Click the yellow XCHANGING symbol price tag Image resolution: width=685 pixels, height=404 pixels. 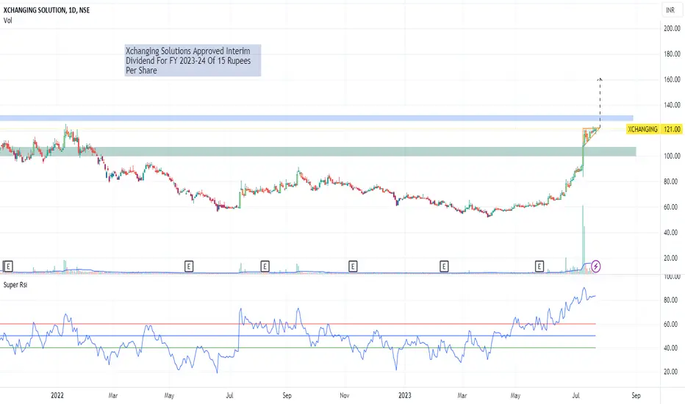pyautogui.click(x=642, y=129)
